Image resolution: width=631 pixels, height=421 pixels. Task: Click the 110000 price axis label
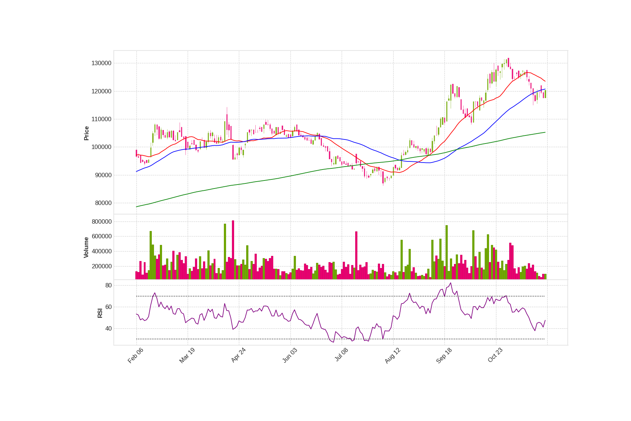coord(101,119)
